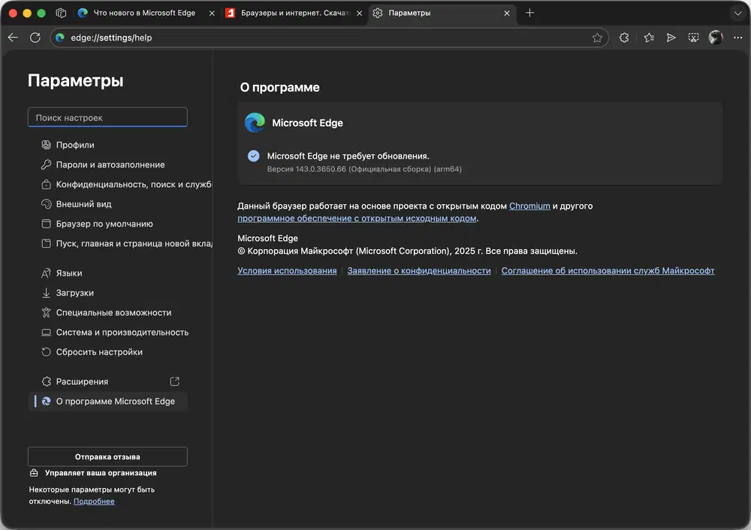
Task: Open the profile avatar menu
Action: (716, 38)
